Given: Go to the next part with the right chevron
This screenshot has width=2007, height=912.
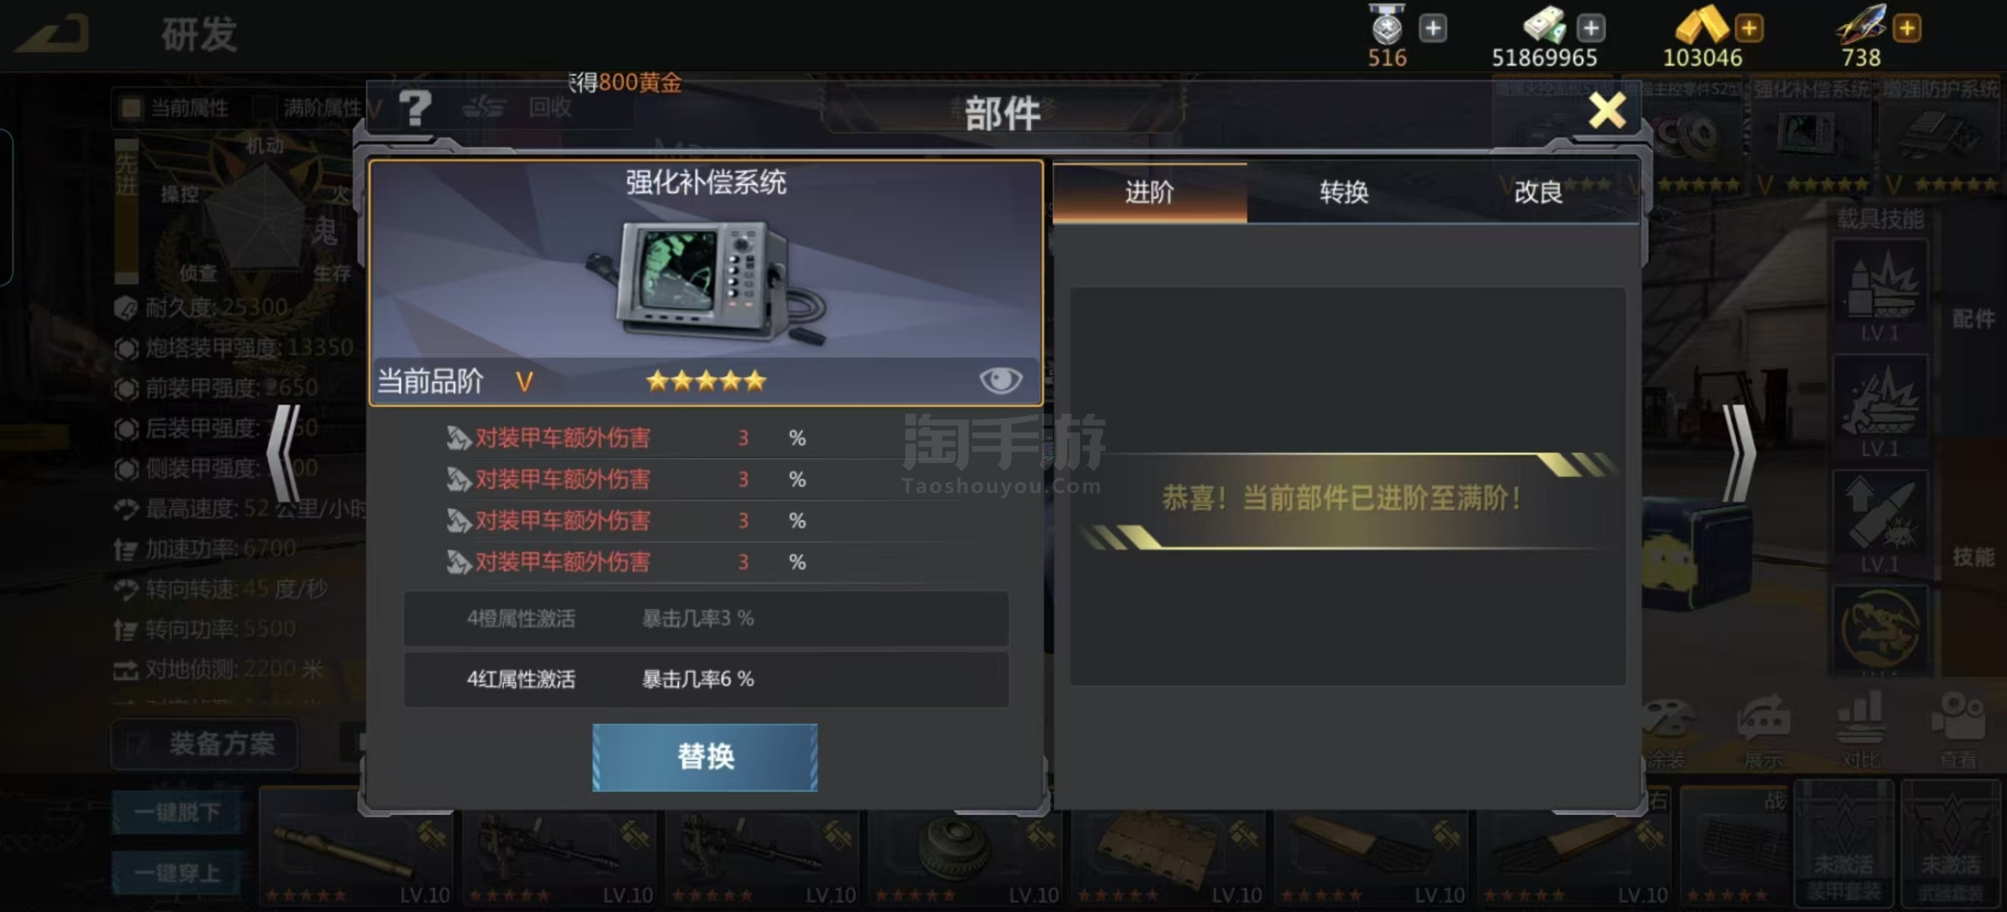Looking at the screenshot, I should (x=1738, y=453).
